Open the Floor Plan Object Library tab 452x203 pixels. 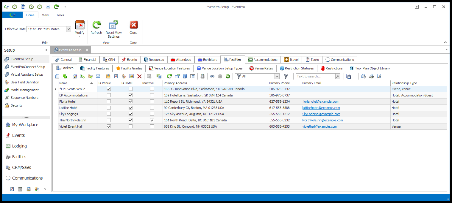point(370,68)
